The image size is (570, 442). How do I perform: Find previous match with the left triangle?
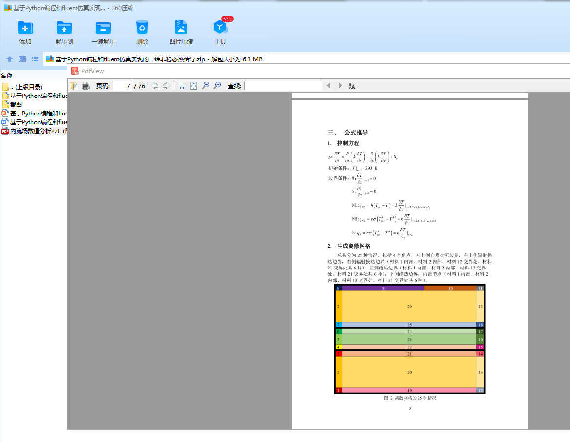click(329, 86)
